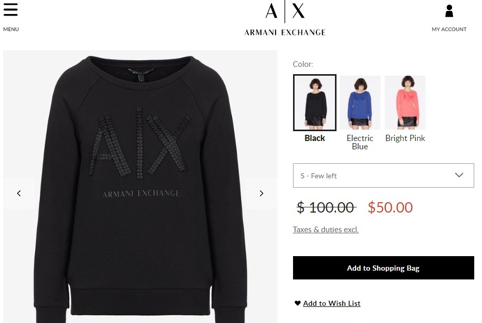Show previous product image with left arrow
482x323 pixels.
19,193
